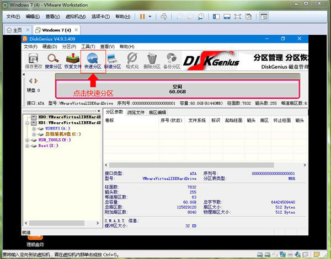Click the 快速分区 quick partition icon
Screen dimensions: 331x259
coord(93,61)
